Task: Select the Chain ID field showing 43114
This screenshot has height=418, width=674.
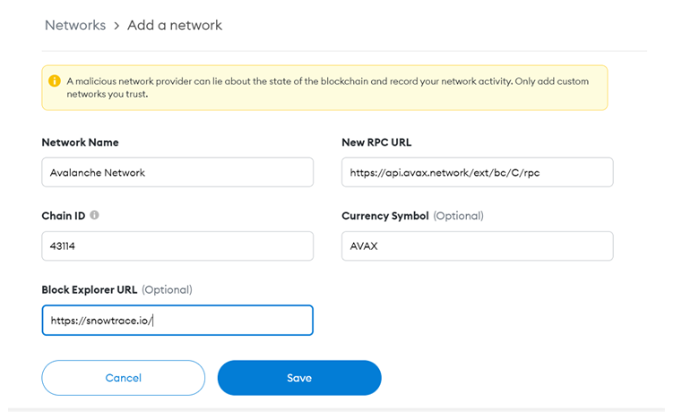Action: tap(177, 246)
